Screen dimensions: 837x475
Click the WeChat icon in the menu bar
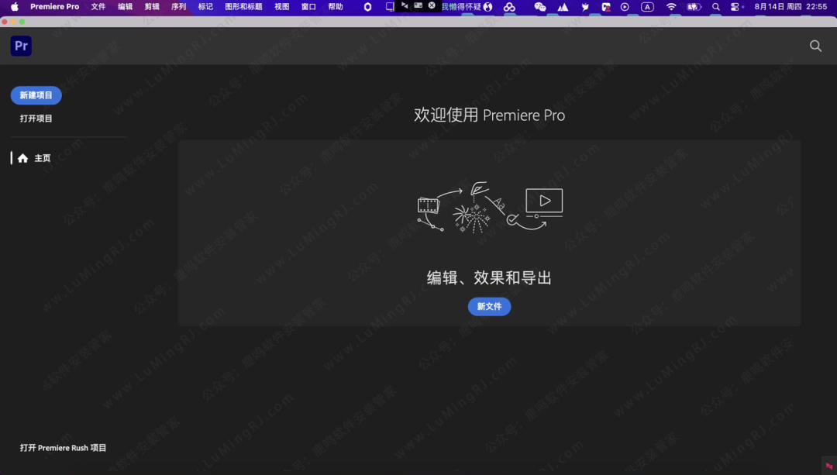[539, 6]
